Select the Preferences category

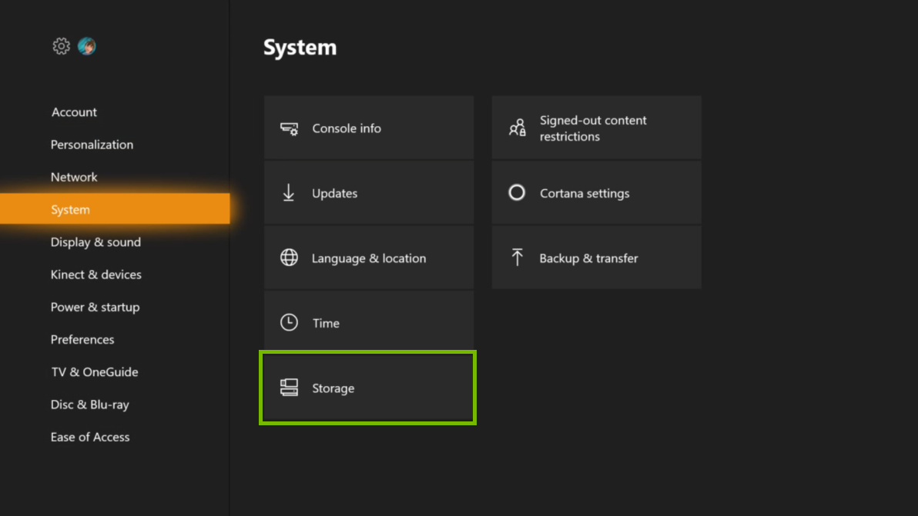tap(82, 339)
